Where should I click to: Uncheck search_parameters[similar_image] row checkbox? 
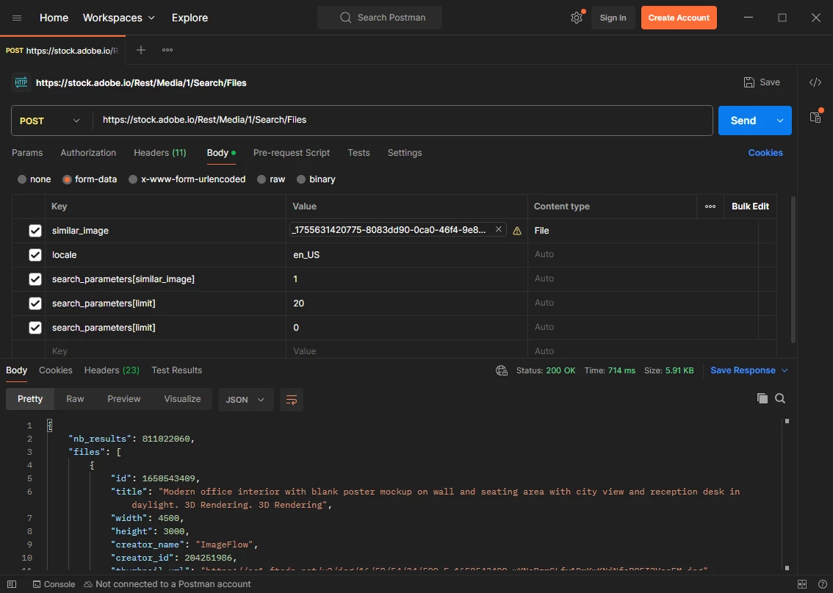point(35,279)
